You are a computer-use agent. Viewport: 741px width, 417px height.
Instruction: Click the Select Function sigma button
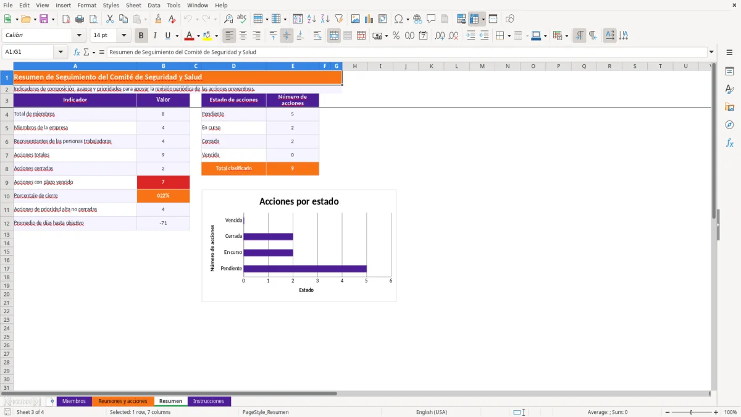[x=86, y=52]
